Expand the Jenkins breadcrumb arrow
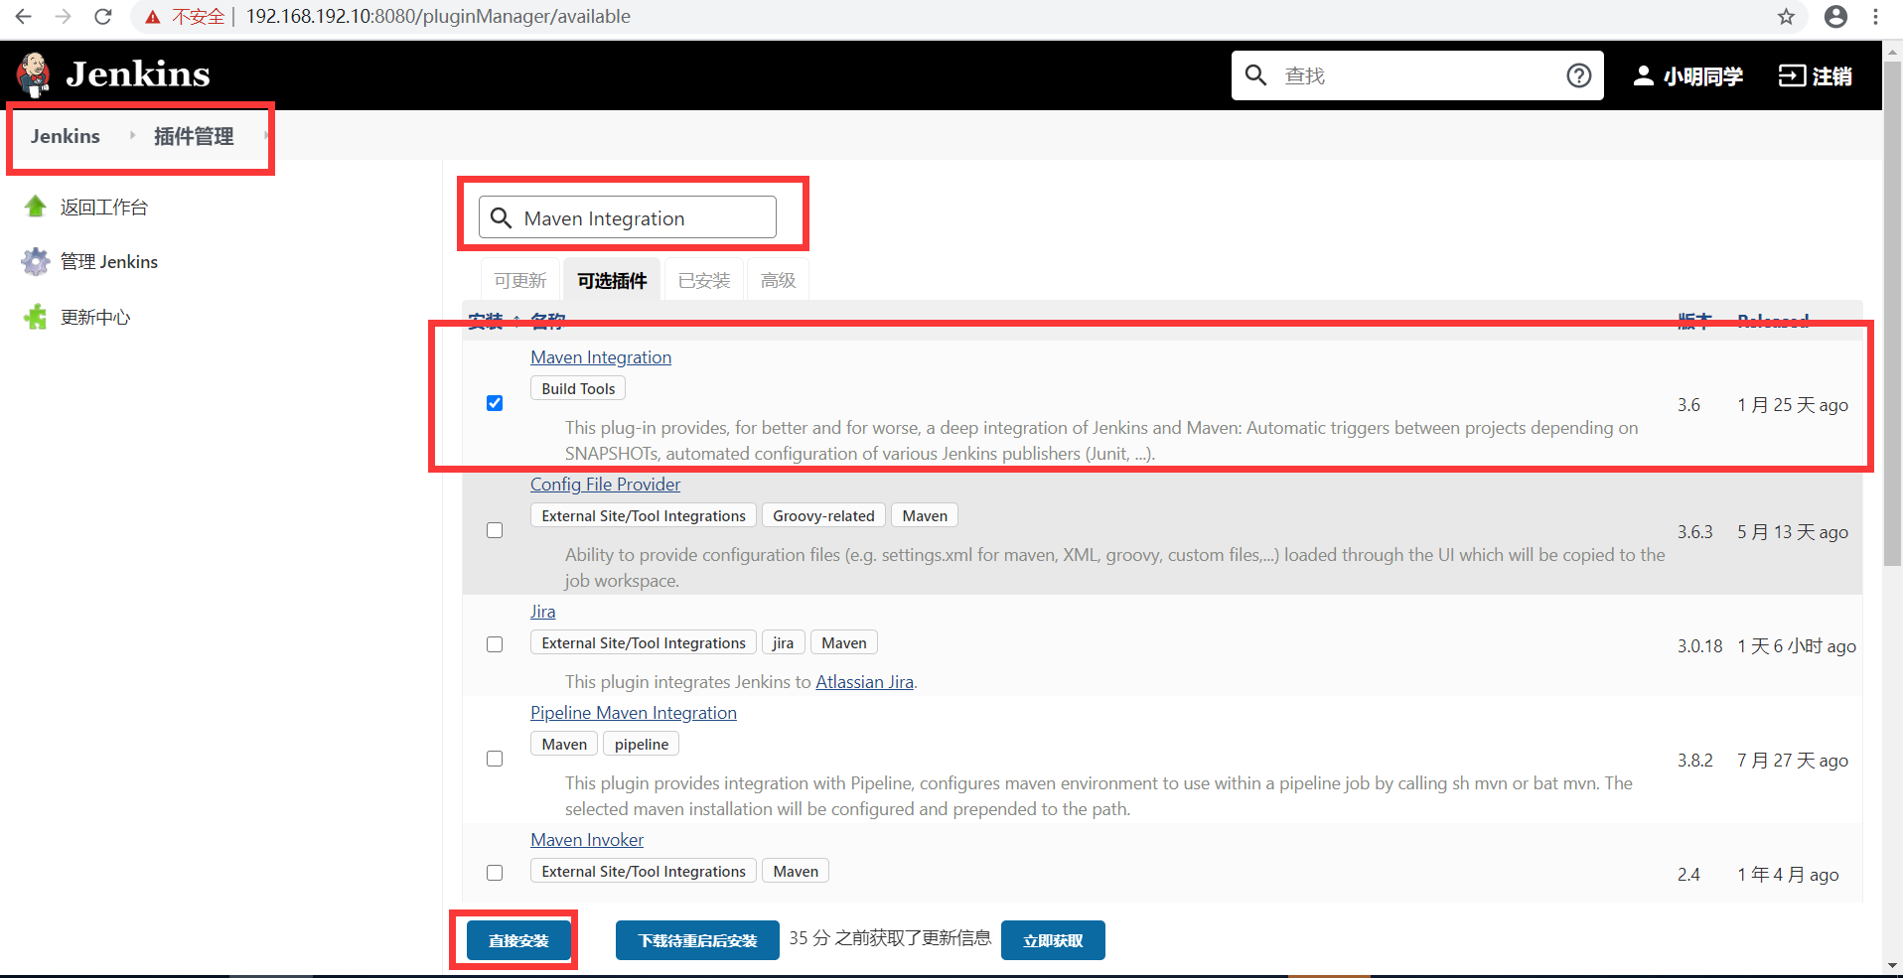Image resolution: width=1903 pixels, height=978 pixels. (132, 135)
